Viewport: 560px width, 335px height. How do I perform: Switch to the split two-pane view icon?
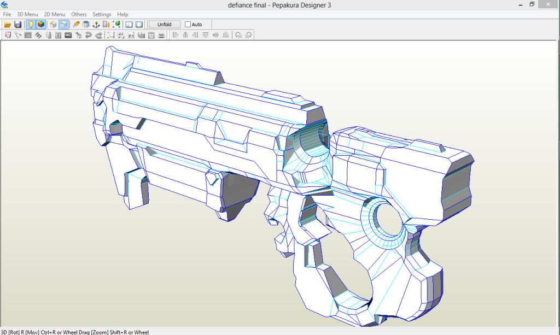129,24
